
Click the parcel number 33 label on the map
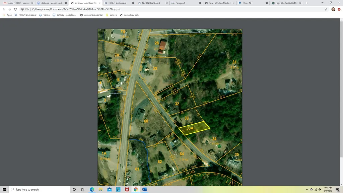point(186,118)
